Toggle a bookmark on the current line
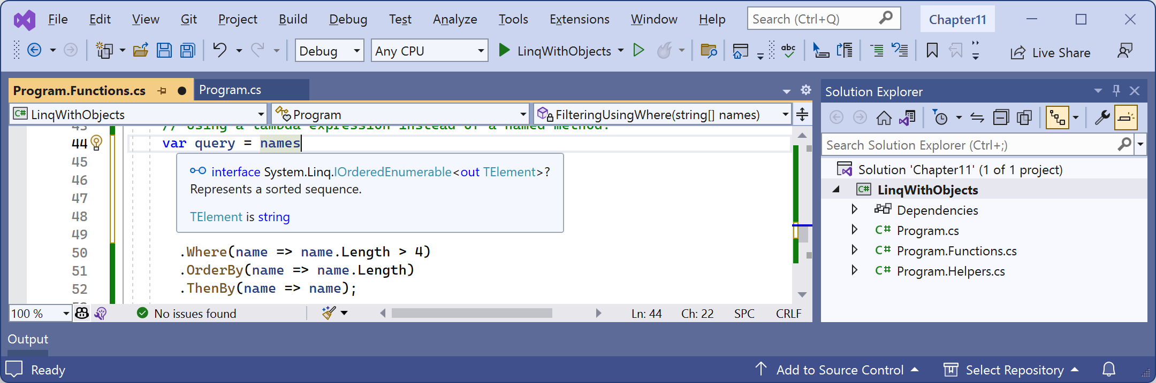The height and width of the screenshot is (383, 1156). coord(932,51)
